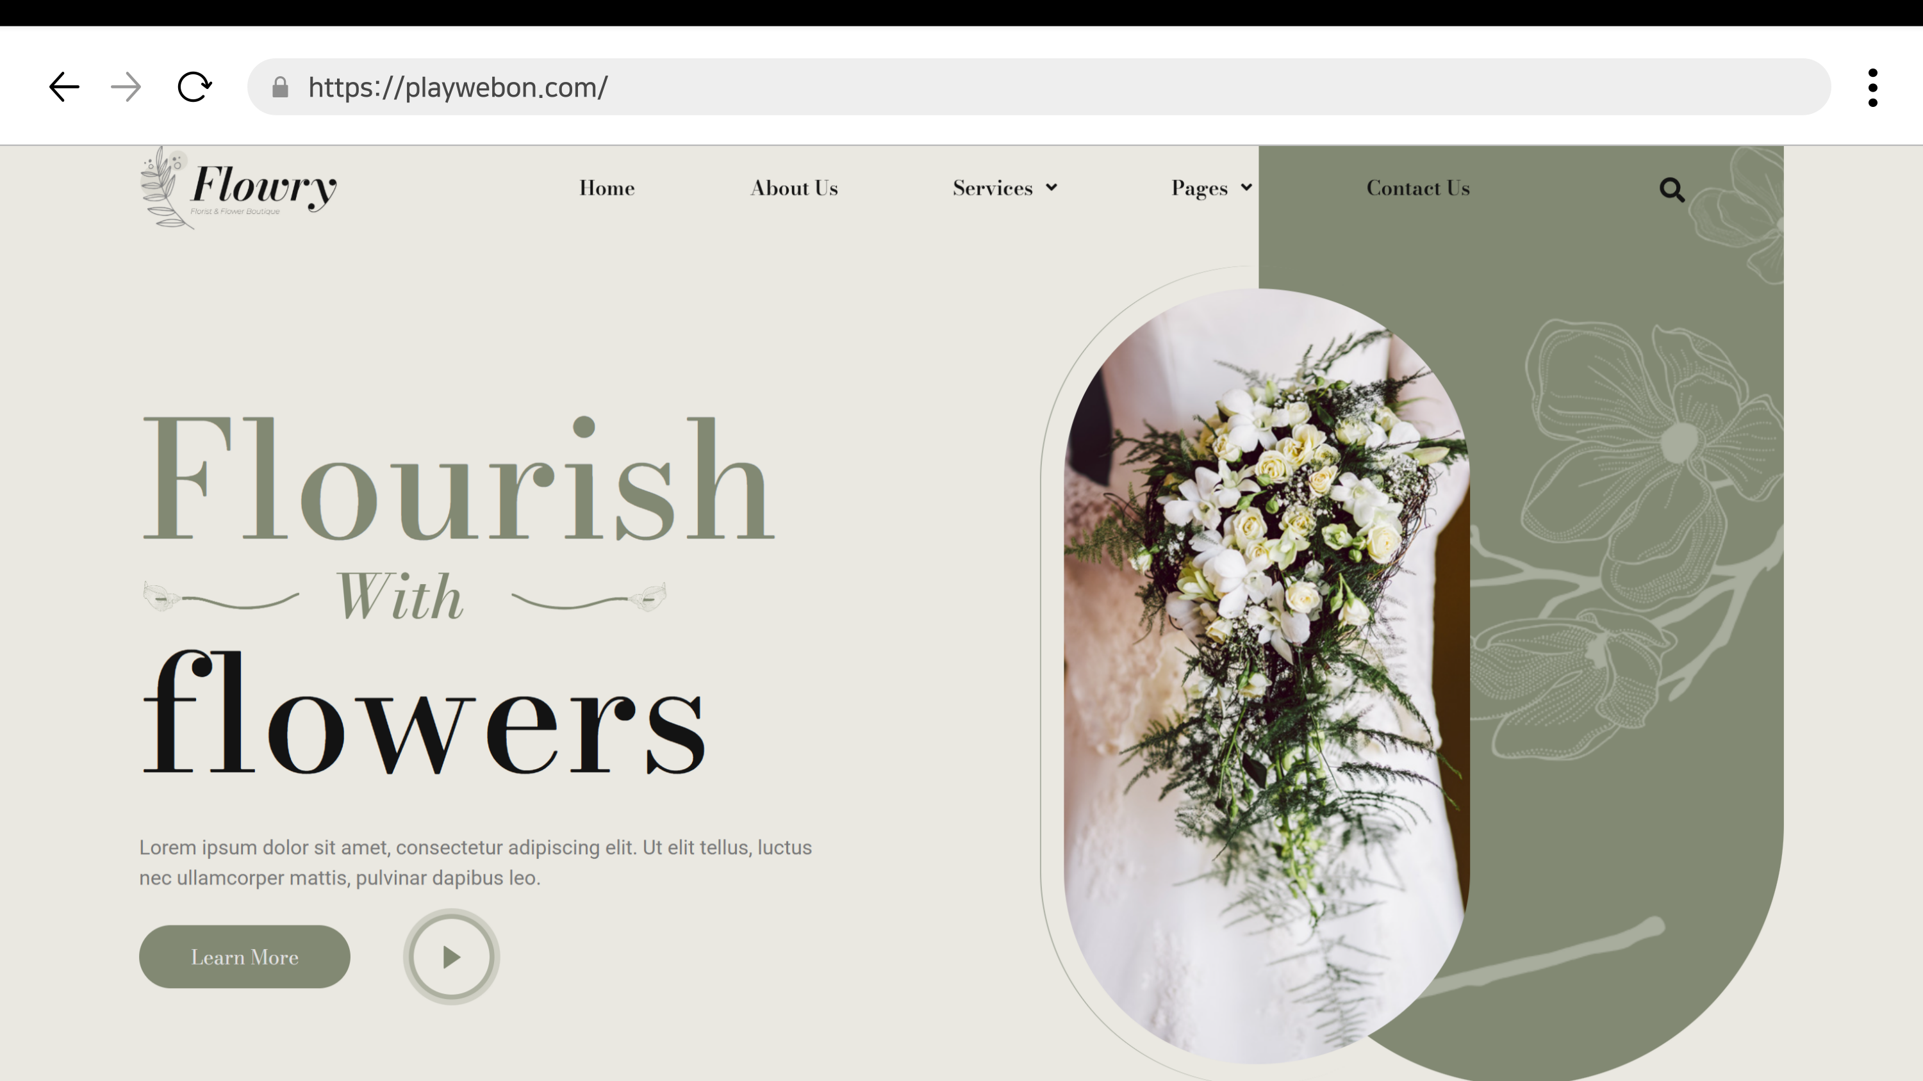Viewport: 1923px width, 1081px height.
Task: Expand the Pages dropdown arrow
Action: pyautogui.click(x=1246, y=187)
